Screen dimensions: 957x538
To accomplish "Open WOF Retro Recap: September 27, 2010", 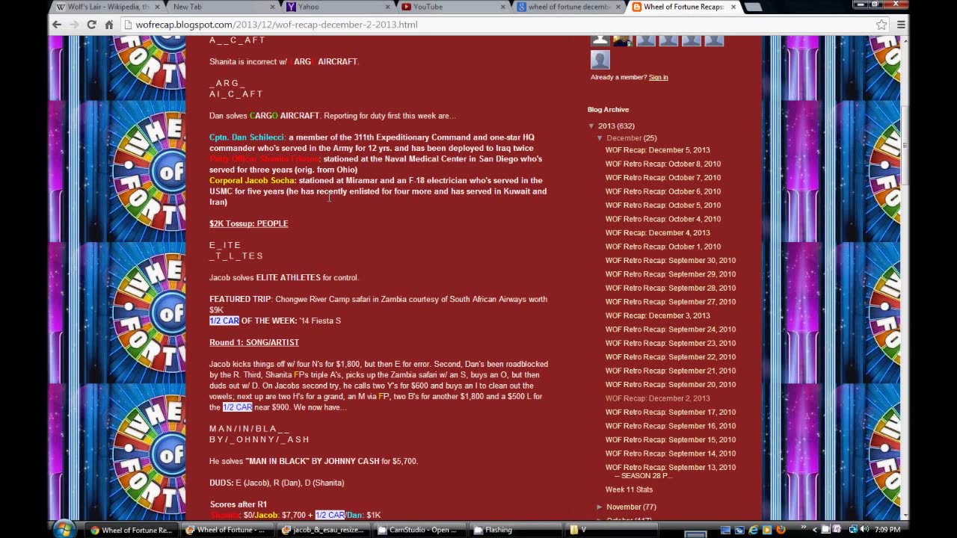I will [x=671, y=302].
